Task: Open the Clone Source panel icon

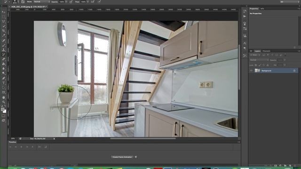Action: 245,36
